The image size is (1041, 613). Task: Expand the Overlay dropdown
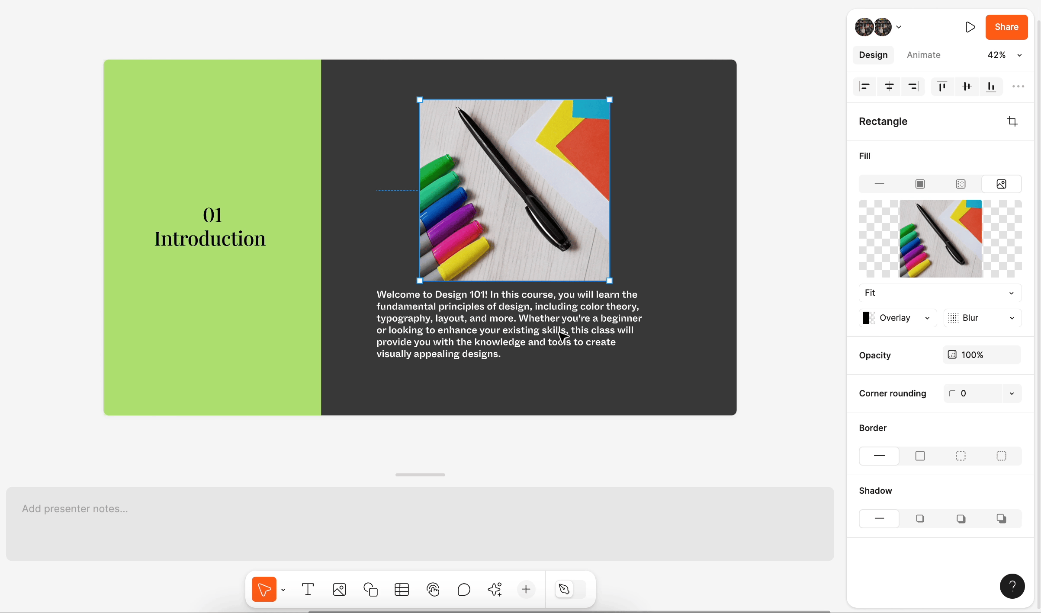coord(897,318)
